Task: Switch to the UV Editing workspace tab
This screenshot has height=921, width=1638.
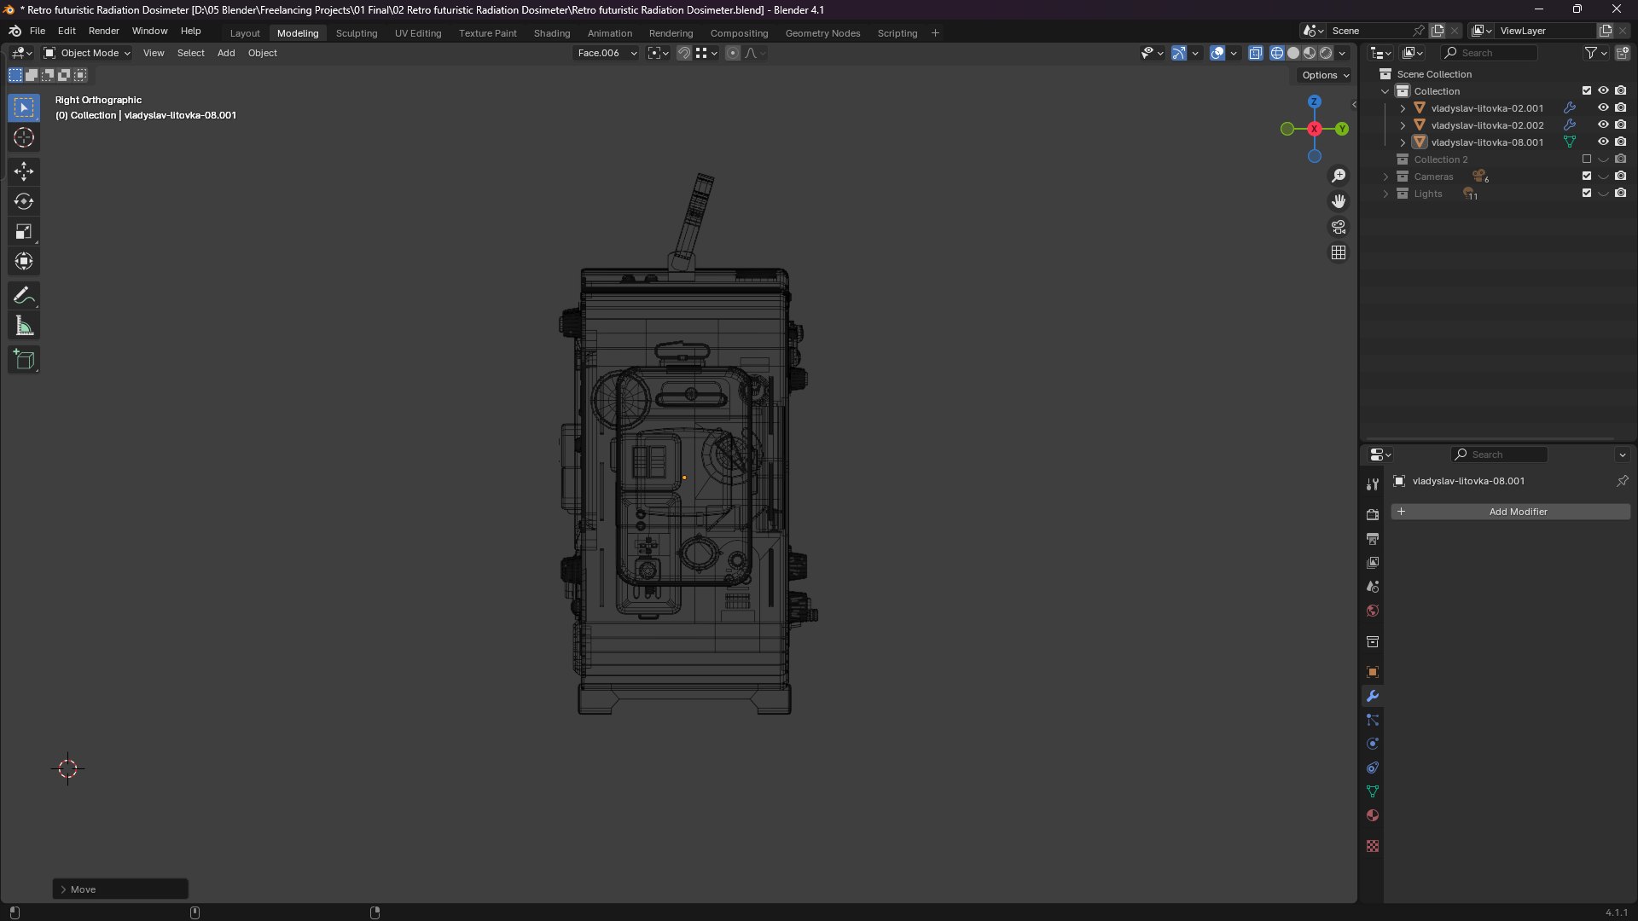Action: pos(418,33)
